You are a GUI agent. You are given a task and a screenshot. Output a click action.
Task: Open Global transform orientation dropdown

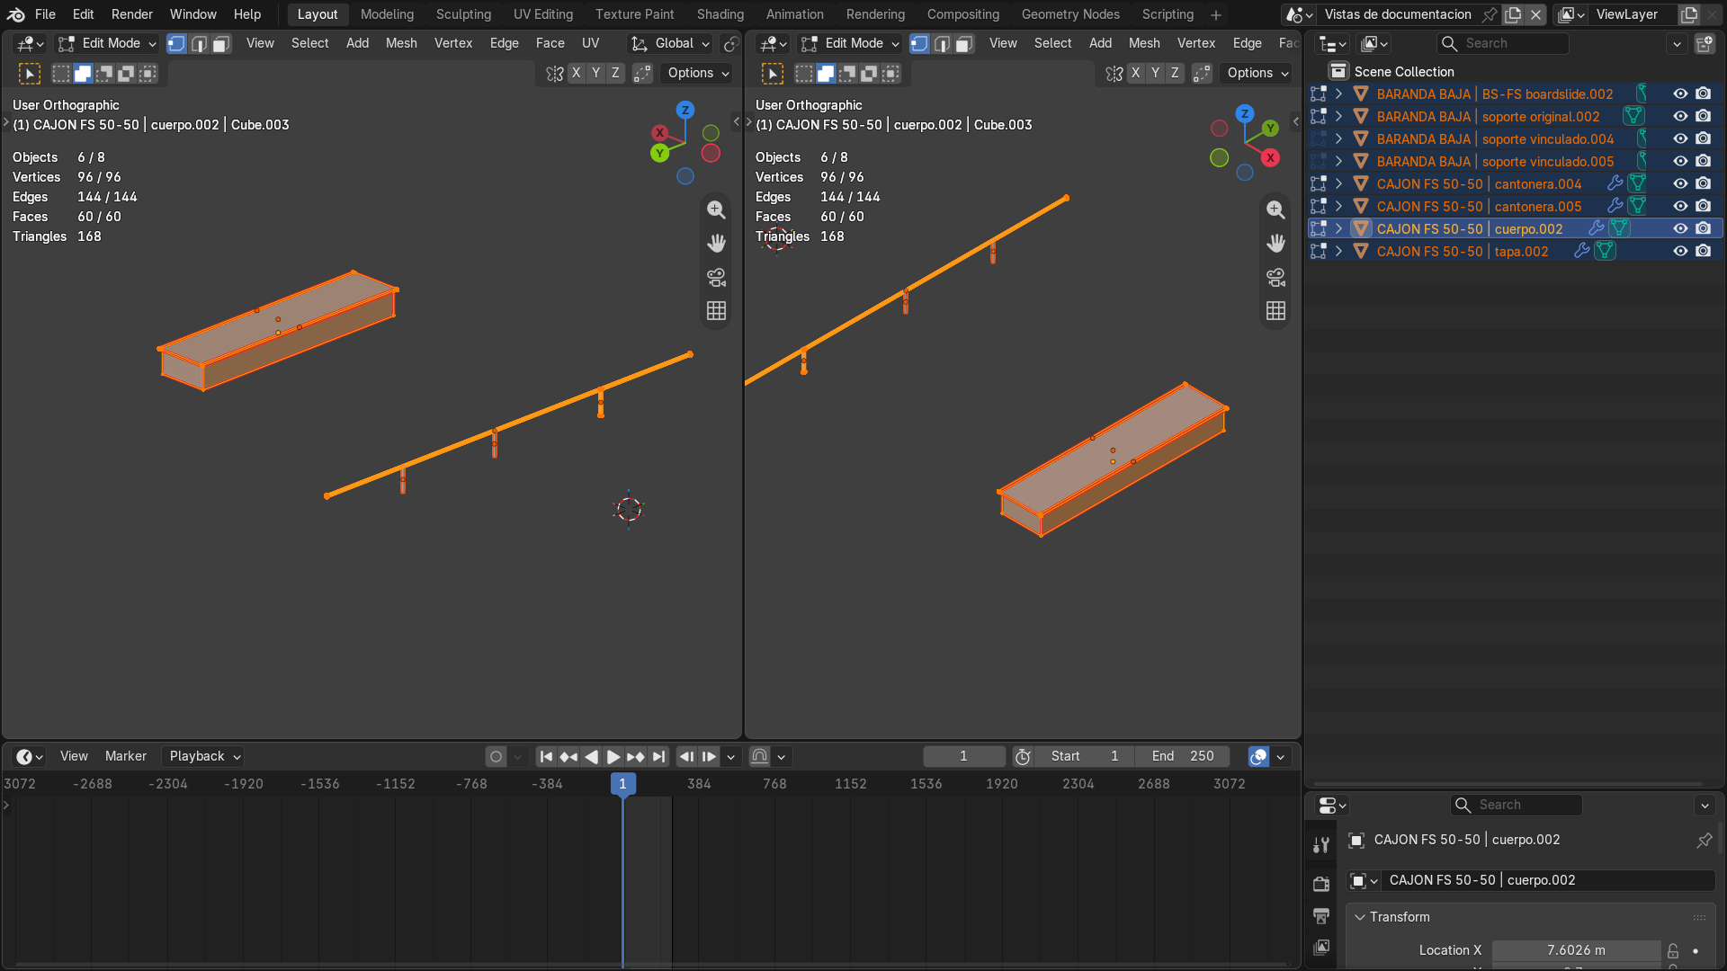(670, 43)
